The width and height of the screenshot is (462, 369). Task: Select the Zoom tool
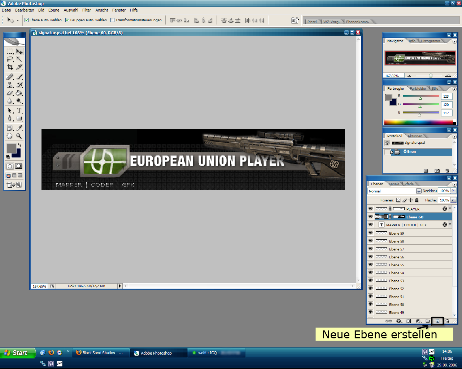(19, 136)
